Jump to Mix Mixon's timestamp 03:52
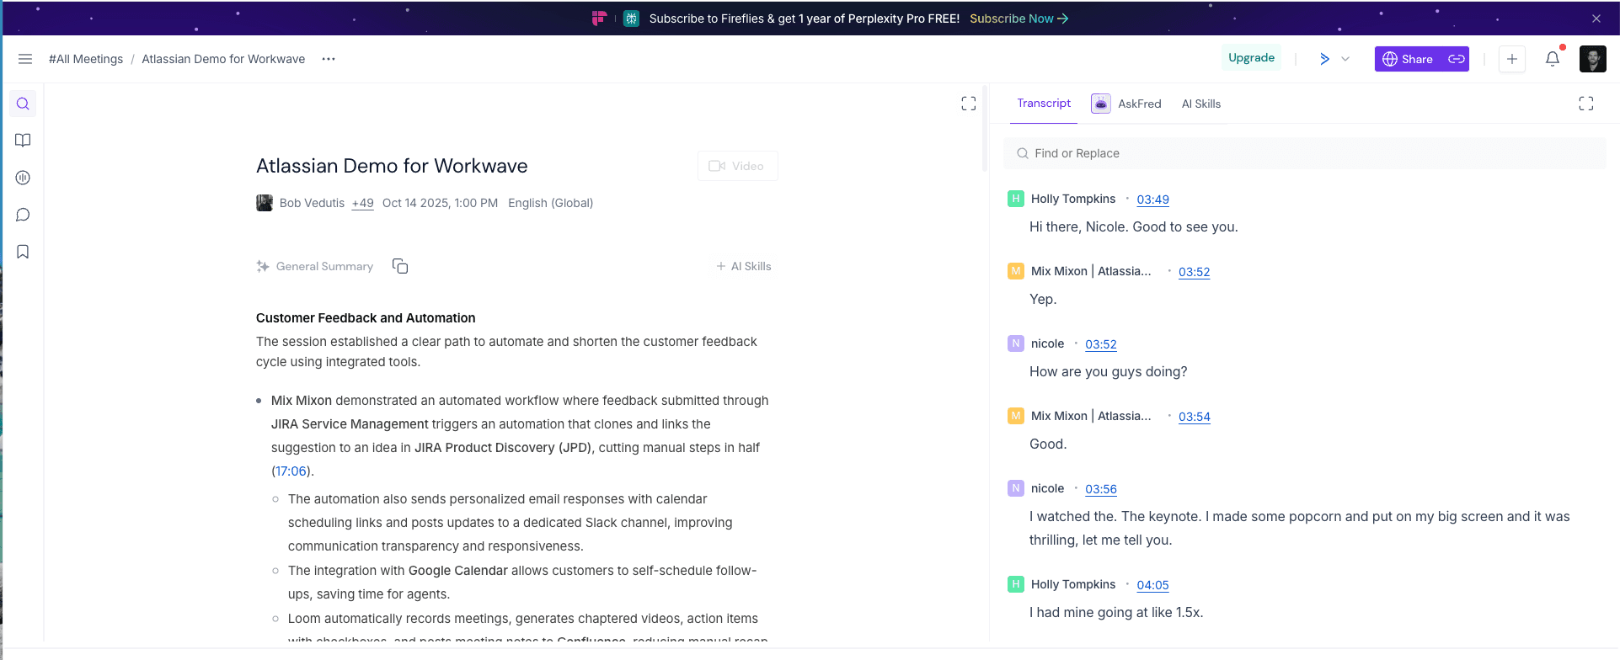The image size is (1620, 660). 1194,272
